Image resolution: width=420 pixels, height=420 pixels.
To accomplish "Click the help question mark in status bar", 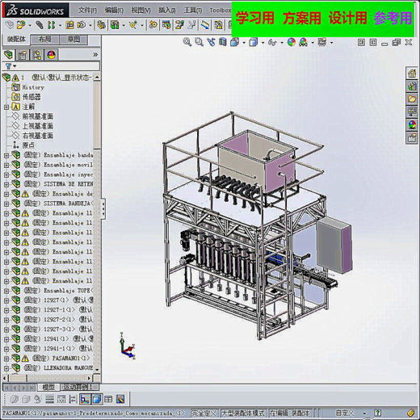I will (x=378, y=413).
